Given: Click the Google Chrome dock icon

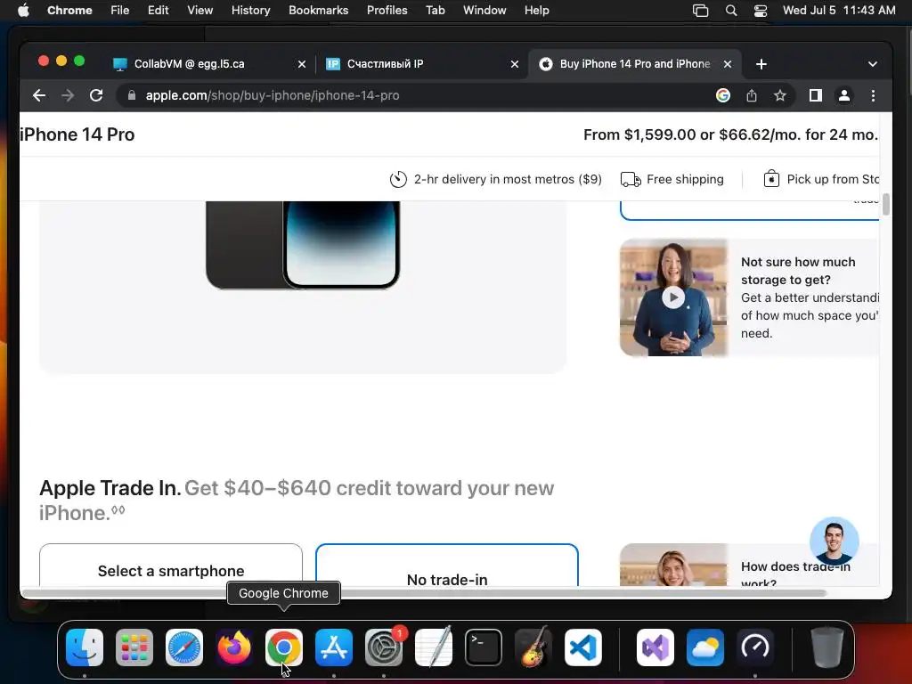Looking at the screenshot, I should pos(284,647).
